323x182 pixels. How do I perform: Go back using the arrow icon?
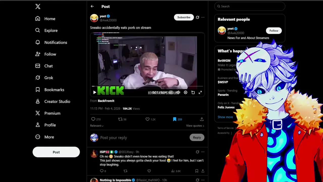92,6
